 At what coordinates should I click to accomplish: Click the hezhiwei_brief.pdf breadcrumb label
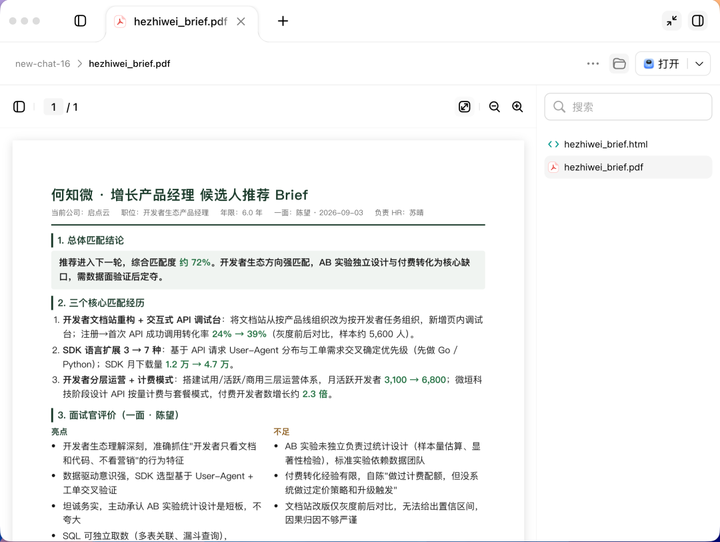coord(129,63)
